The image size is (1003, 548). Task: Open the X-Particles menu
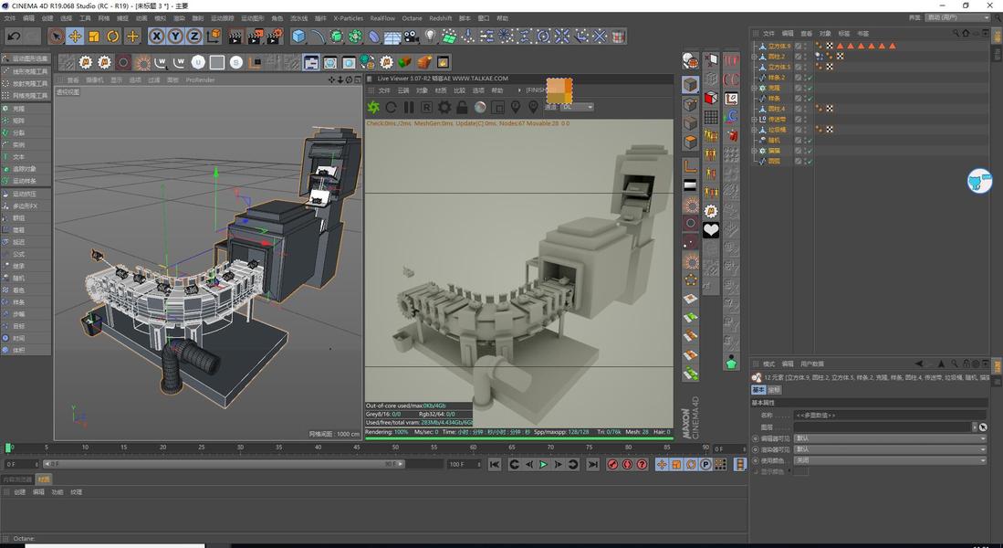(349, 18)
